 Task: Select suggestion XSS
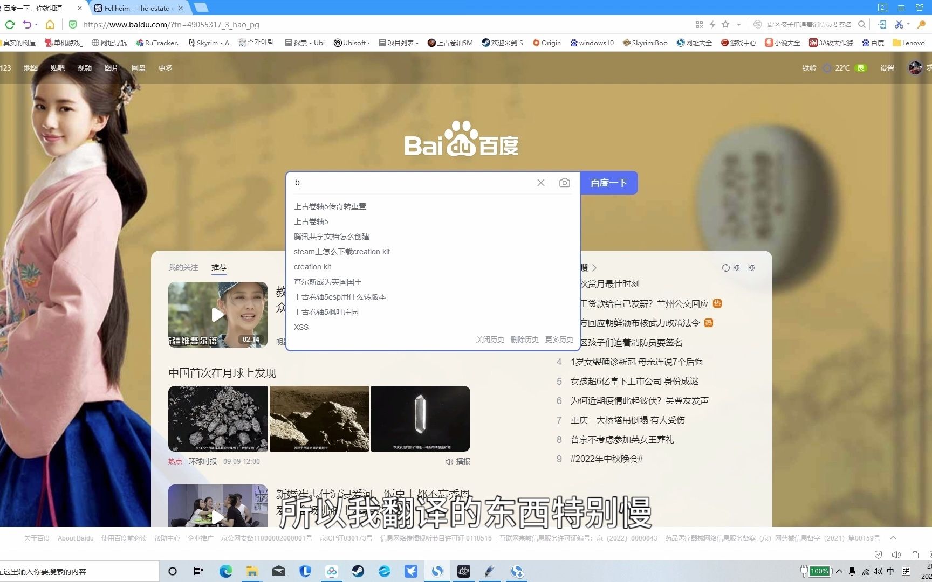tap(301, 327)
